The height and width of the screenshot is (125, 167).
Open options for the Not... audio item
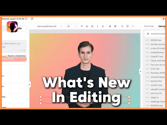pos(23,99)
